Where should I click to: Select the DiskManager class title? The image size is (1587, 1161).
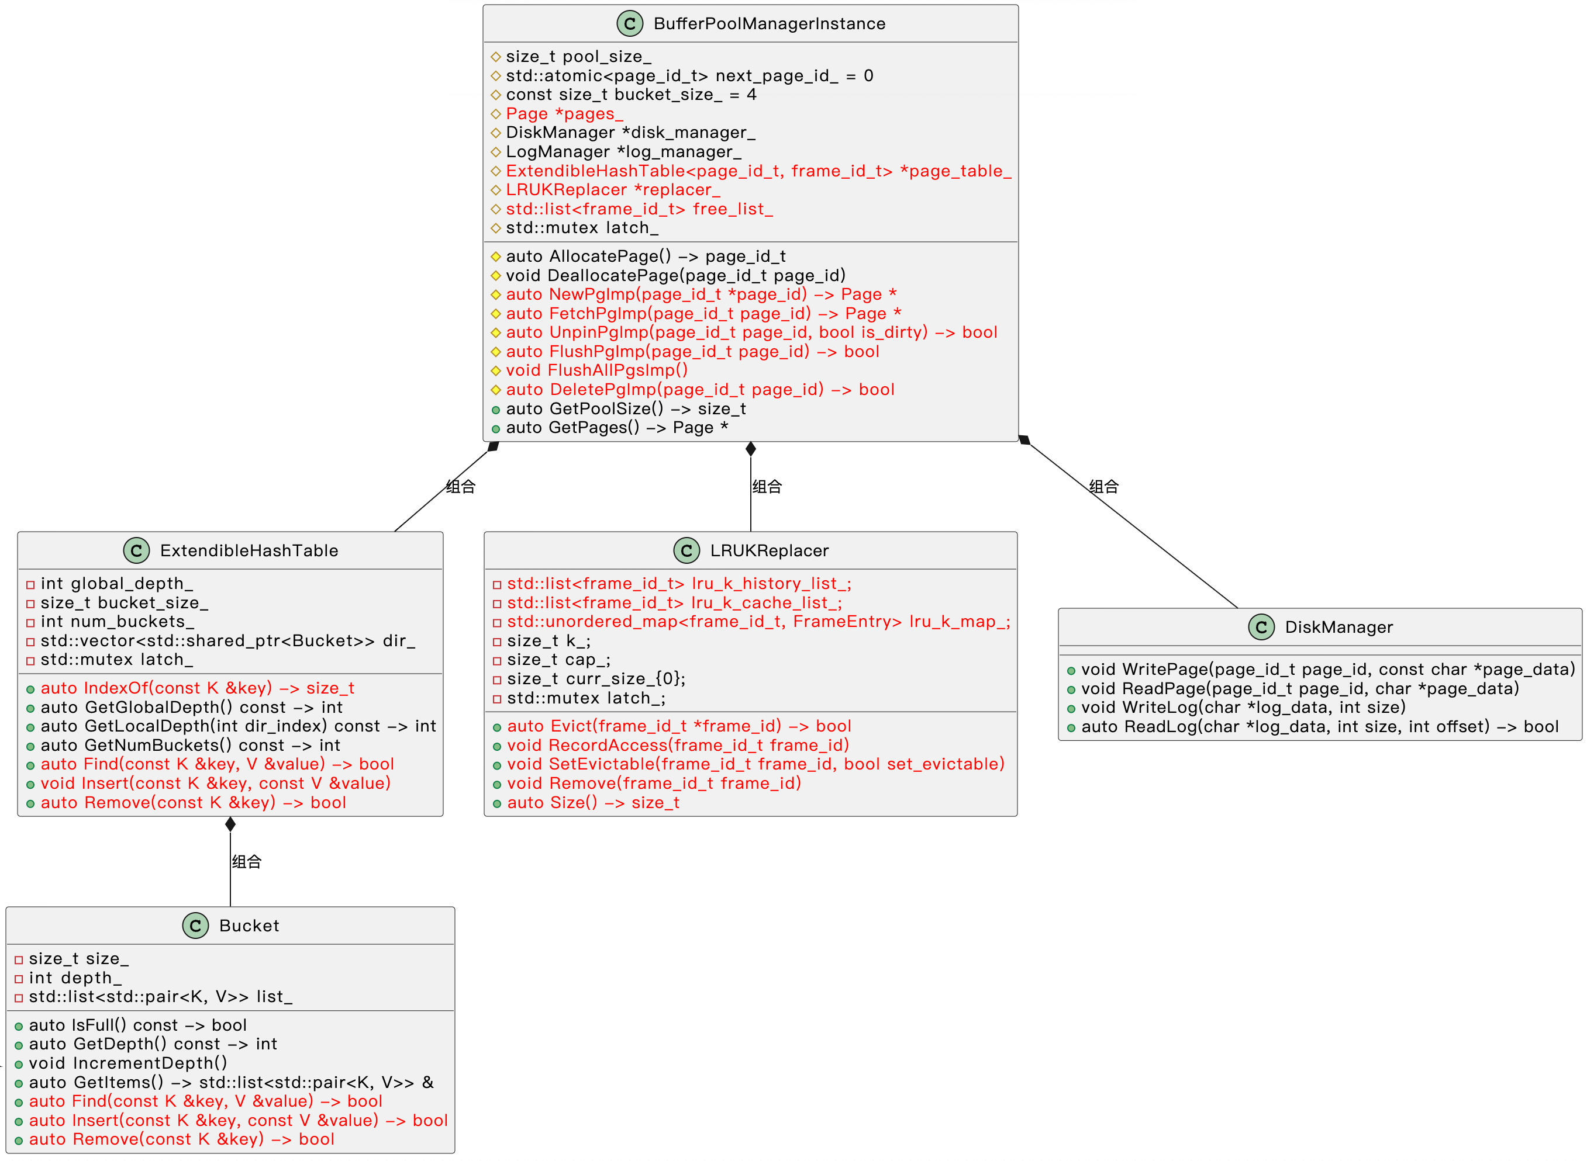1339,627
